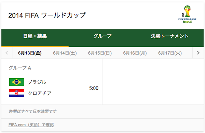Viewport: 205px width, 133px height.
Task: Show later dates with right chevron
Action: 198,53
